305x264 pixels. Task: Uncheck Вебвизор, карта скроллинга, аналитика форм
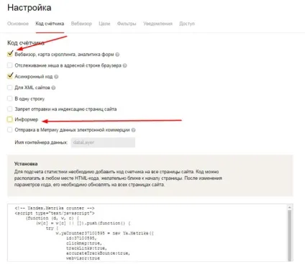(10, 54)
